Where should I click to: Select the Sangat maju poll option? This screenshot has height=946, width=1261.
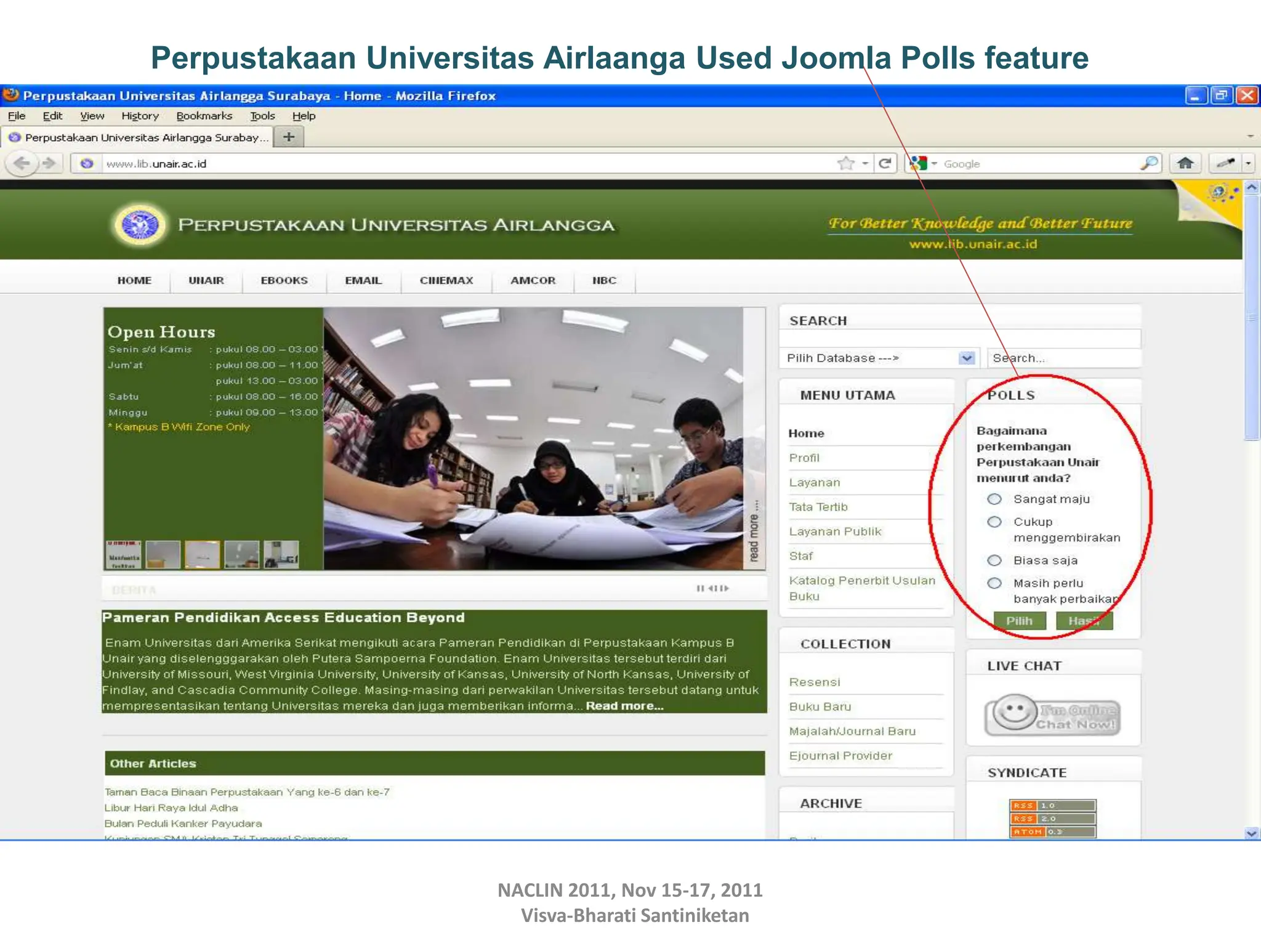tap(994, 499)
